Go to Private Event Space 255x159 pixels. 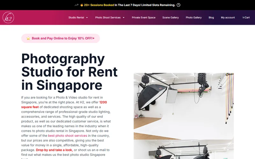144,17
